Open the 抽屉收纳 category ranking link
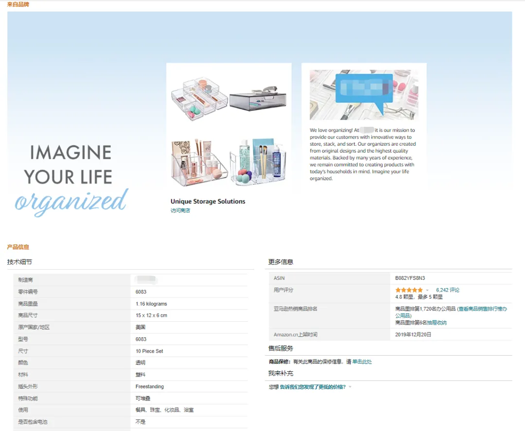Image resolution: width=525 pixels, height=431 pixels. point(437,323)
